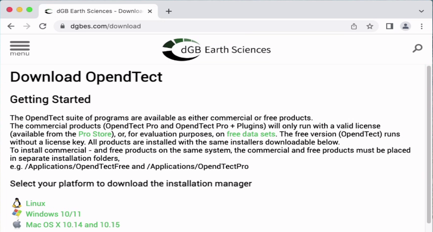
Task: Open Chrome's three-dot menu
Action: (422, 26)
